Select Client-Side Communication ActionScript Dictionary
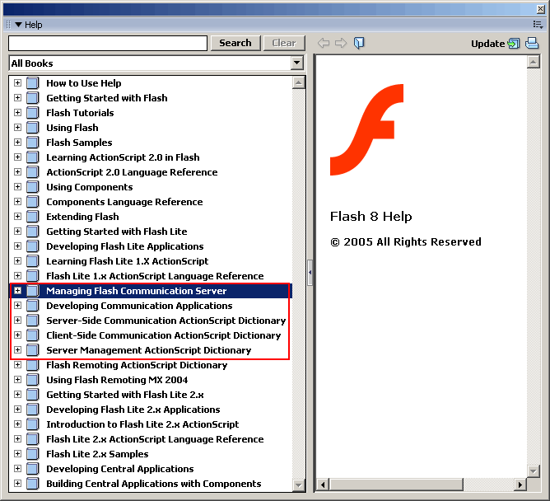This screenshot has height=501, width=550. [x=164, y=335]
